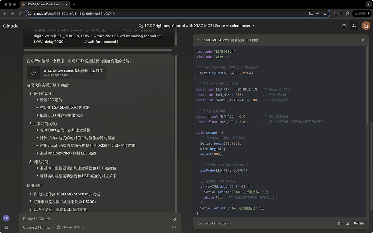Reload the claude.ai page
This screenshot has height=233, width=373.
point(20,14)
